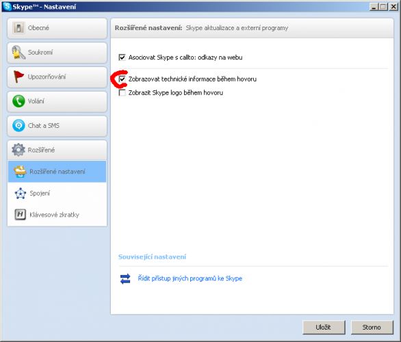Open the Obecné settings section
This screenshot has width=401, height=342.
pyautogui.click(x=57, y=28)
